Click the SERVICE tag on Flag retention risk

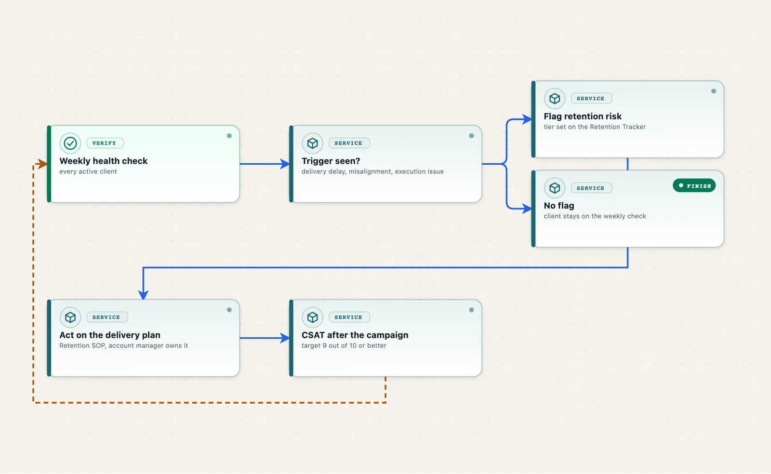click(x=591, y=98)
